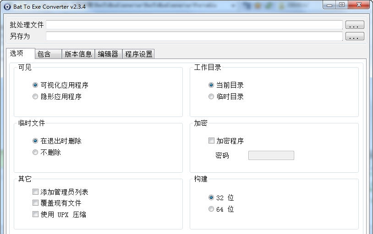
Task: Select the 可视化应用程序 radio button
Action: (x=35, y=85)
